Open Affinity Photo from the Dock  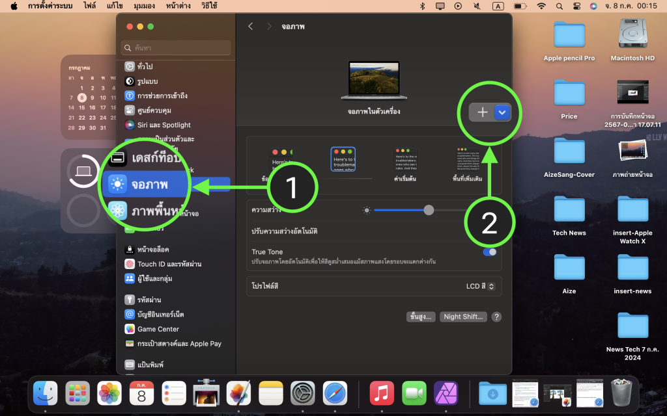pos(447,393)
